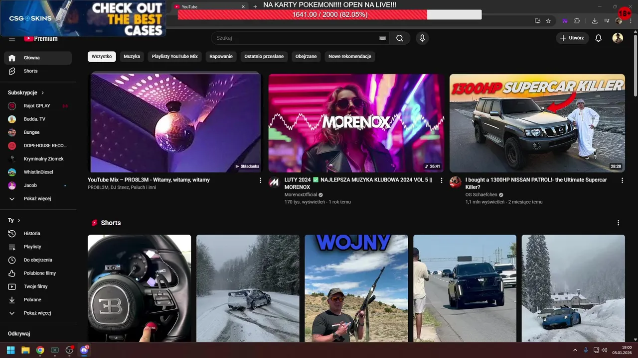This screenshot has width=638, height=358.
Task: Start voice search with the microphone icon
Action: click(x=422, y=38)
